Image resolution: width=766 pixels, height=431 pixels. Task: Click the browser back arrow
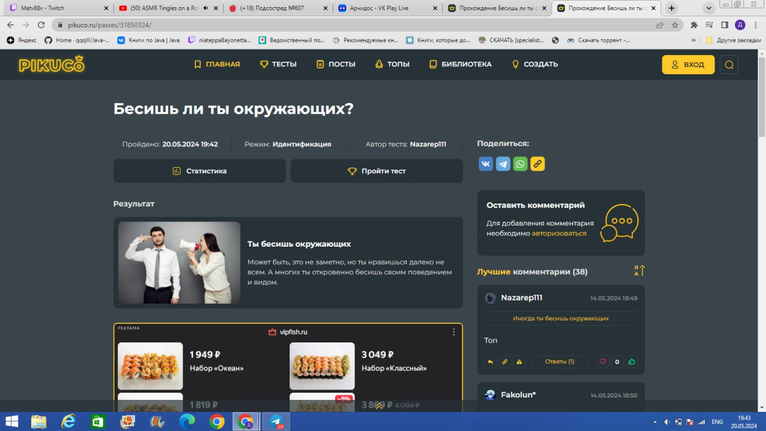coord(10,25)
